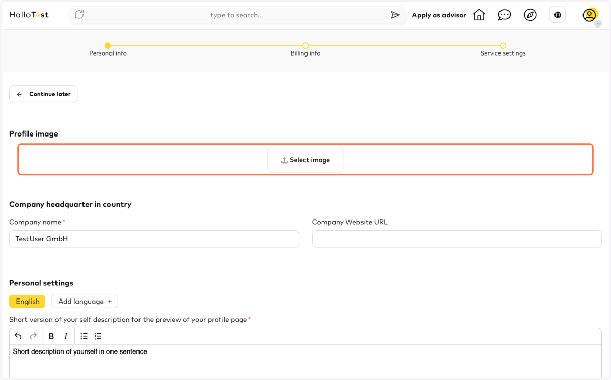Select the English language tab
Image resolution: width=611 pixels, height=380 pixels.
(x=27, y=302)
